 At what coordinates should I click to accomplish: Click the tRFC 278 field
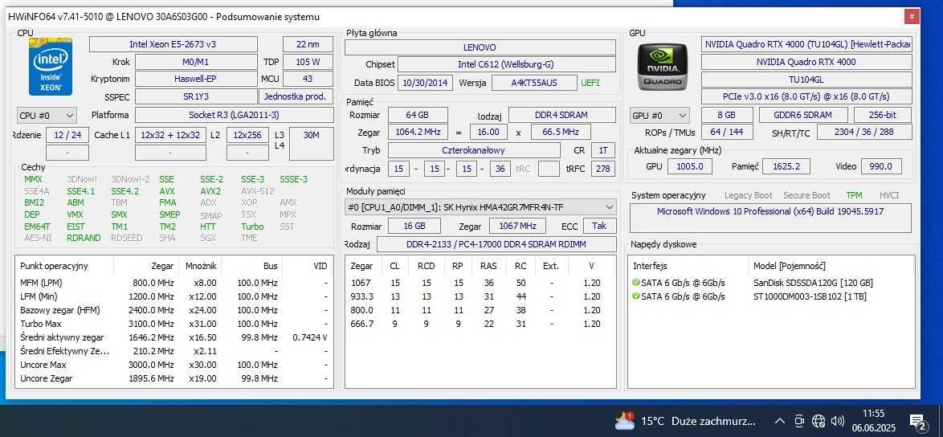click(x=602, y=169)
